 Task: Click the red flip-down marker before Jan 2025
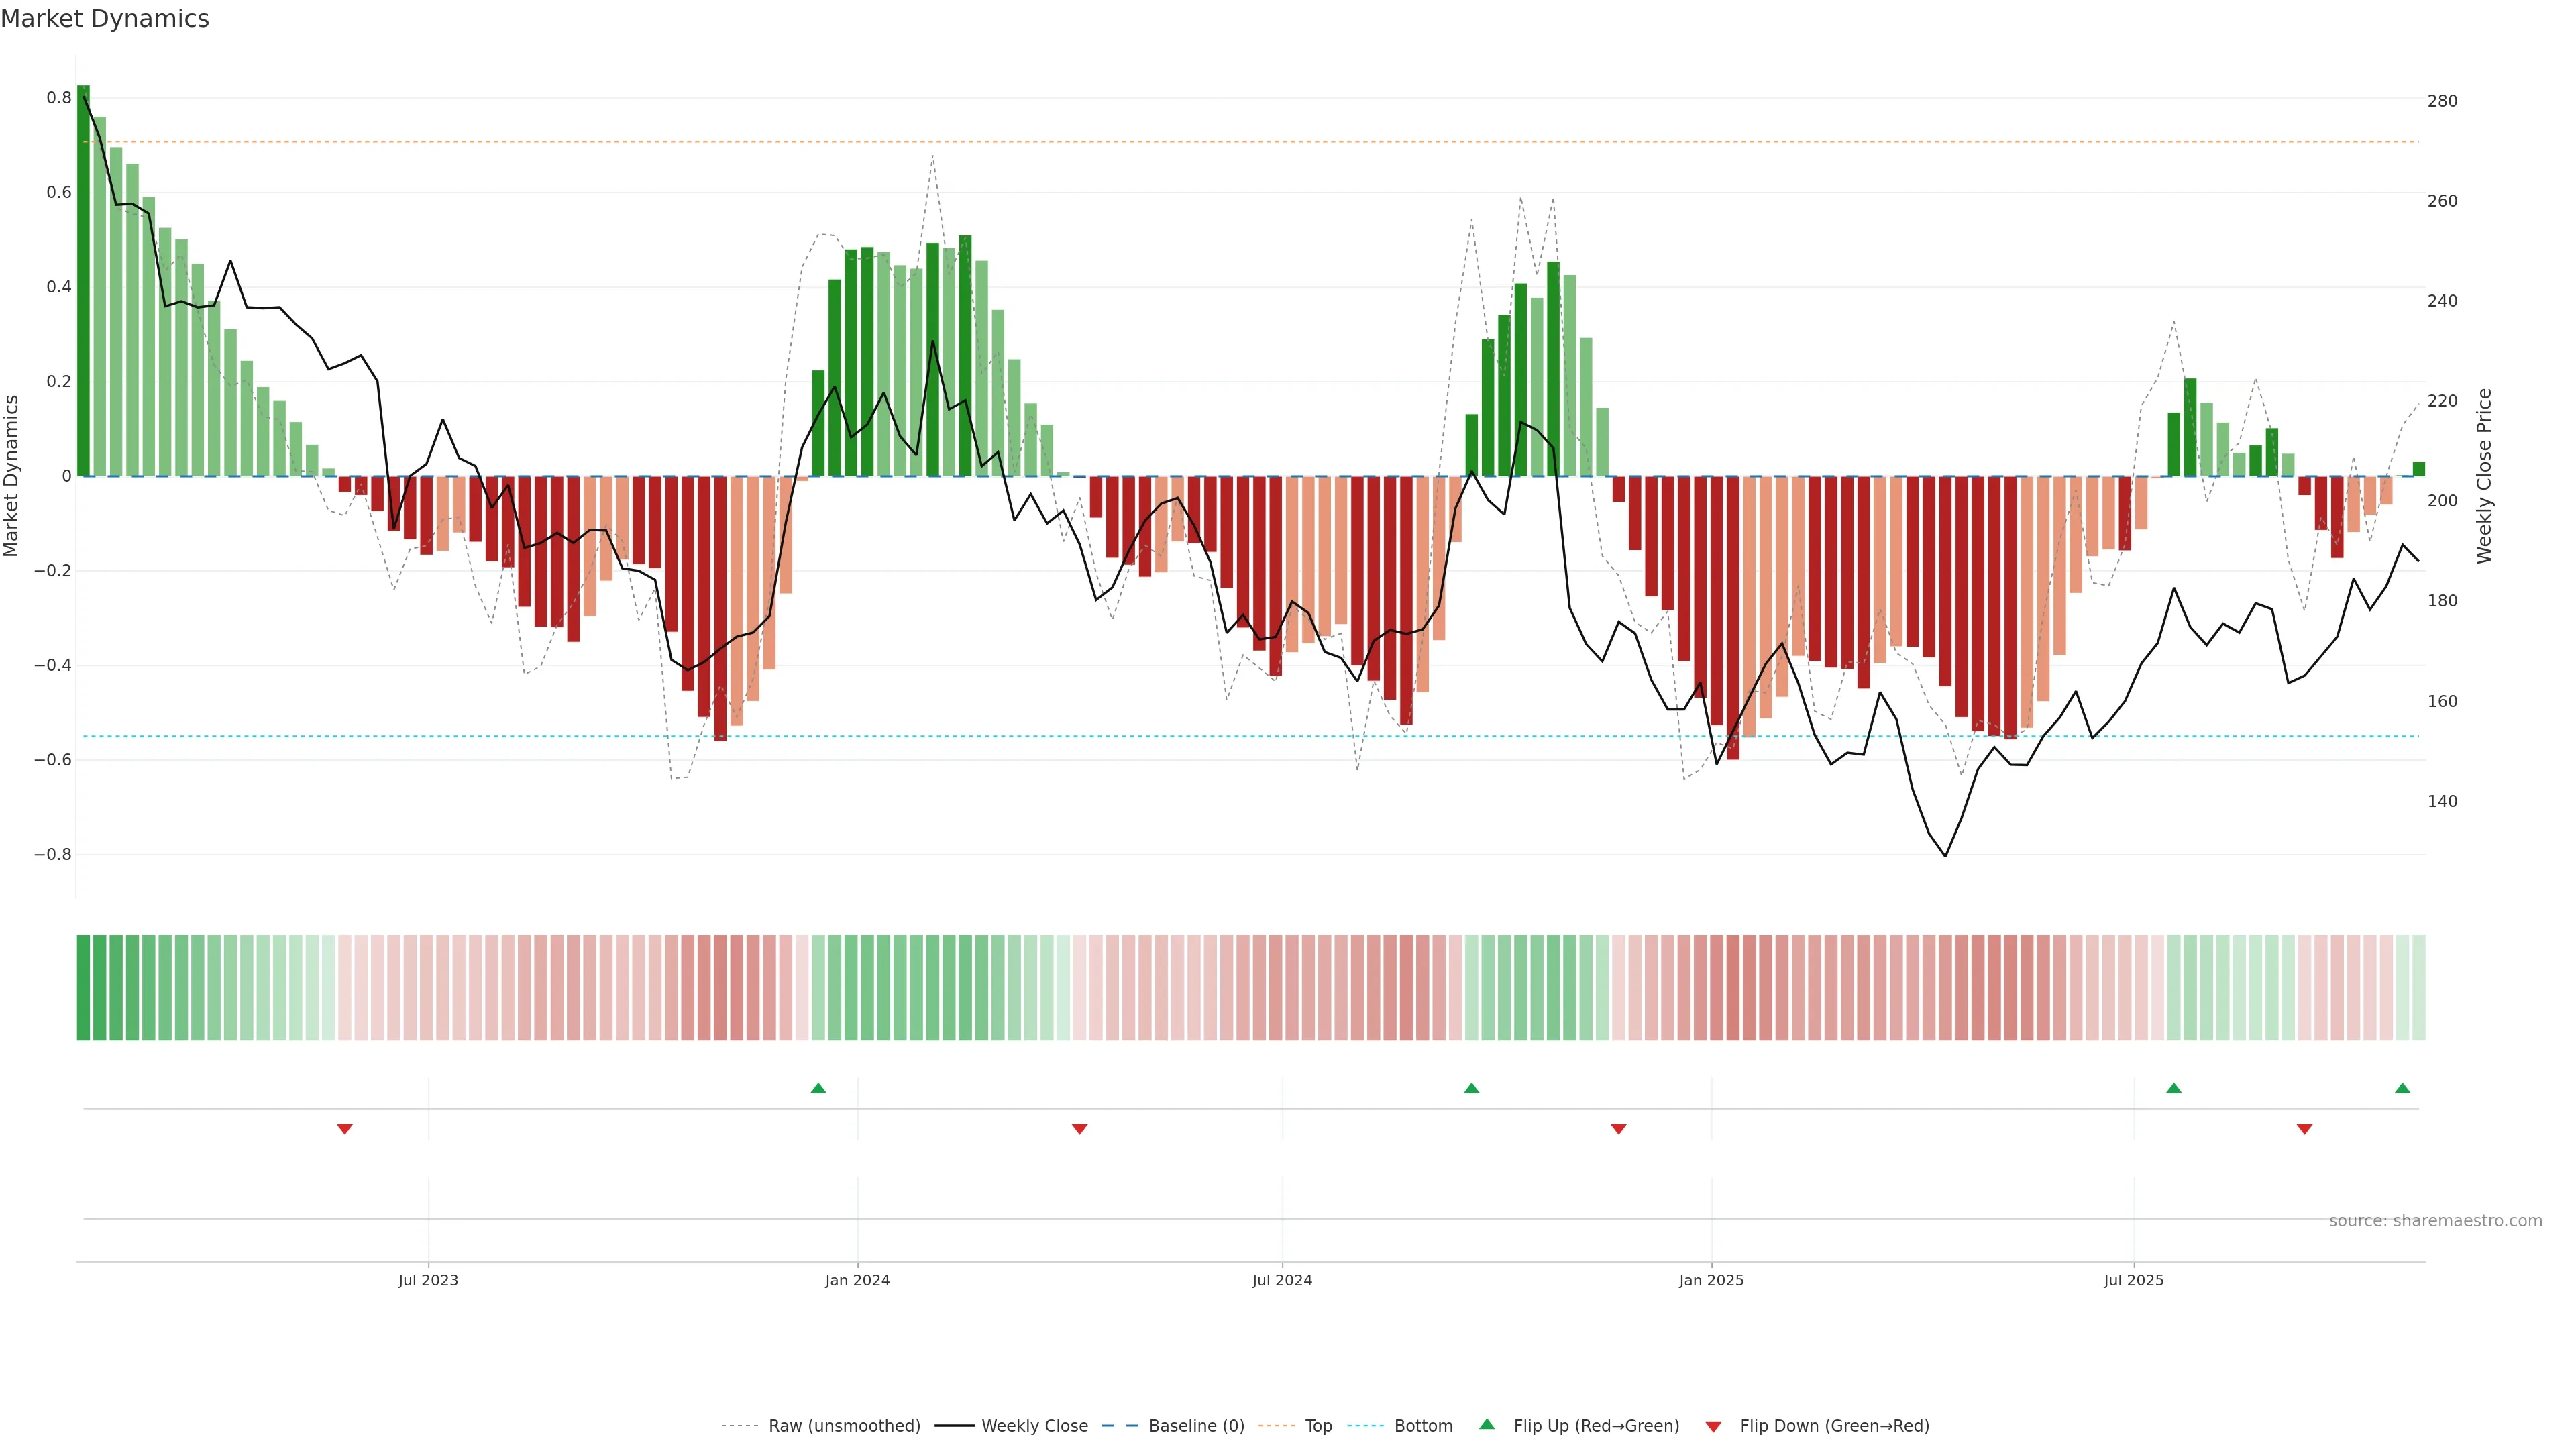[1619, 1129]
